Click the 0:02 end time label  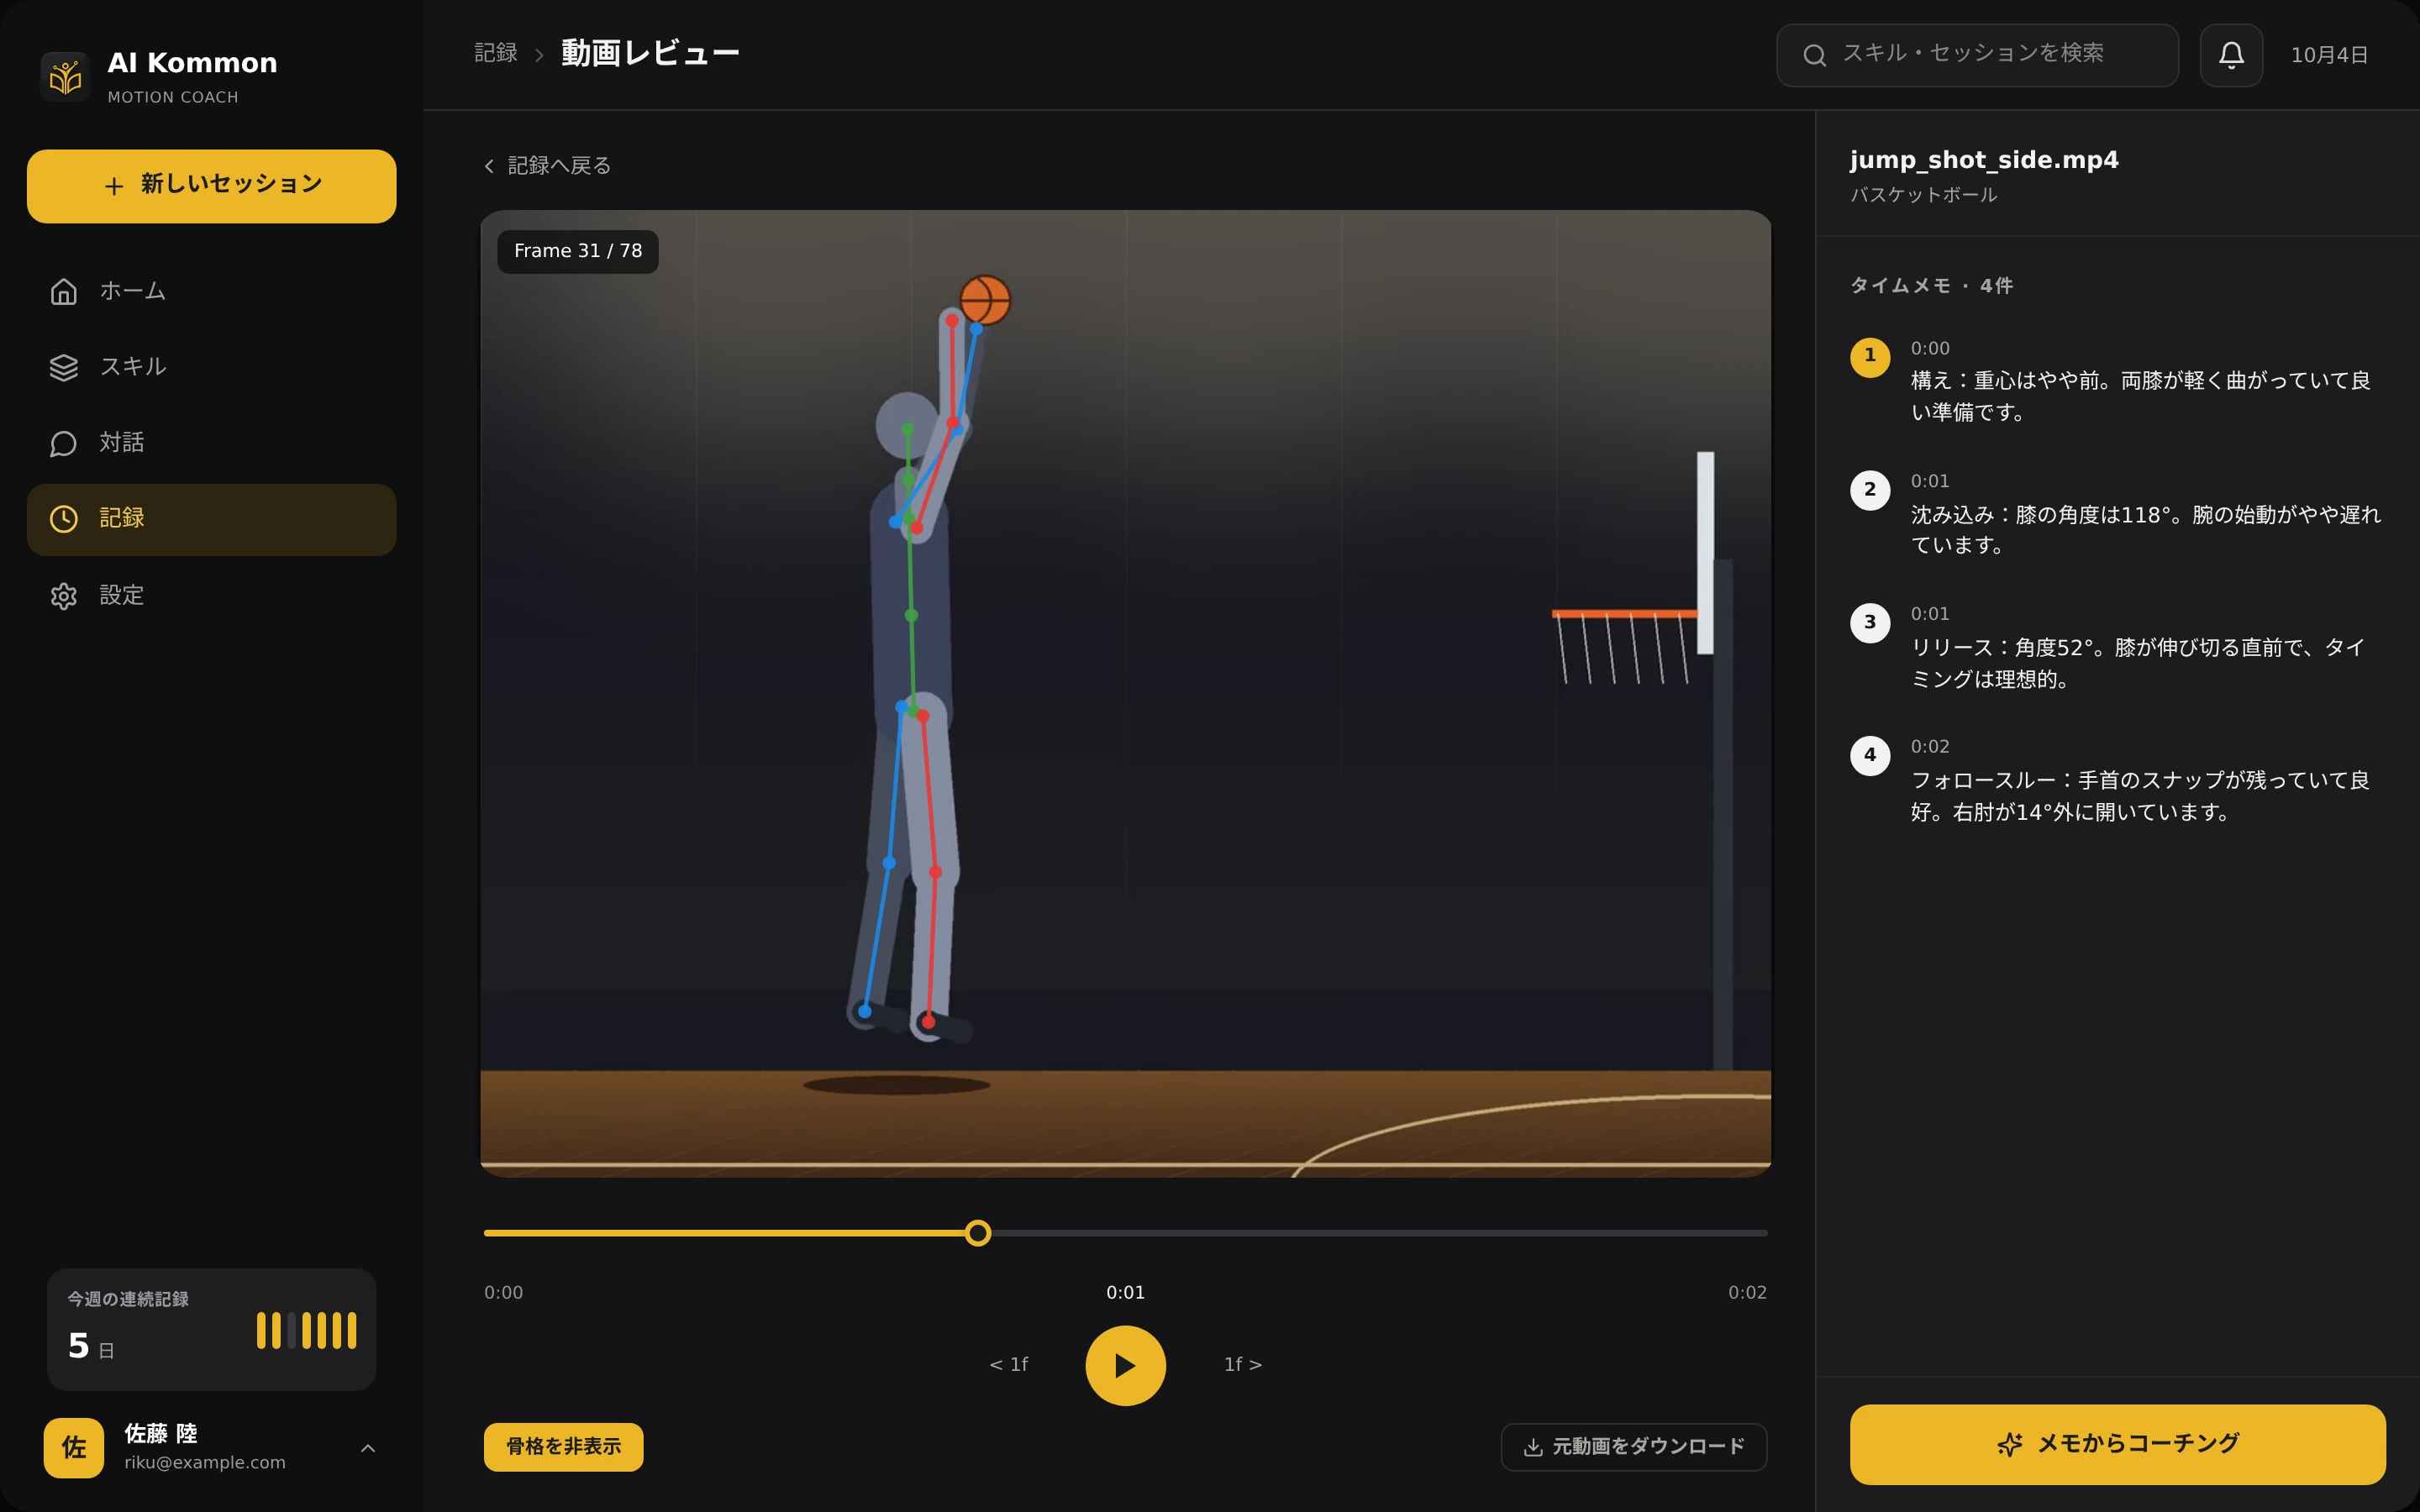(x=1747, y=1292)
